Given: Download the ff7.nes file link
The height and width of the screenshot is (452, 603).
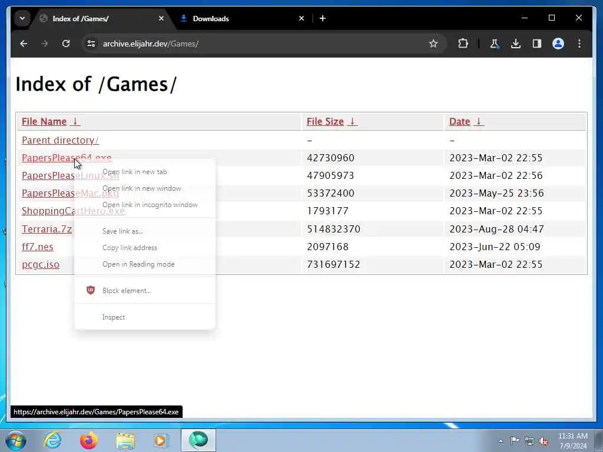Looking at the screenshot, I should click(x=37, y=247).
